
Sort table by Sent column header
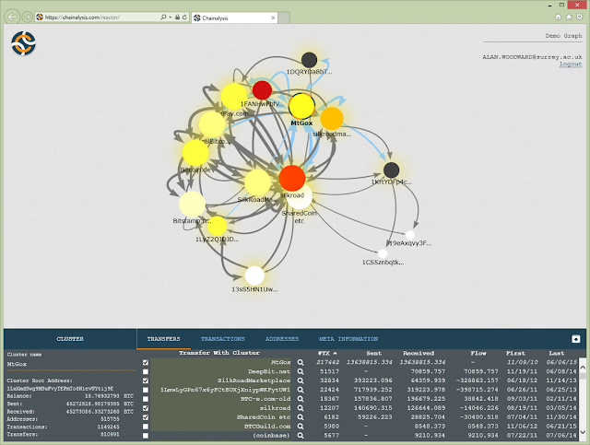click(x=374, y=353)
